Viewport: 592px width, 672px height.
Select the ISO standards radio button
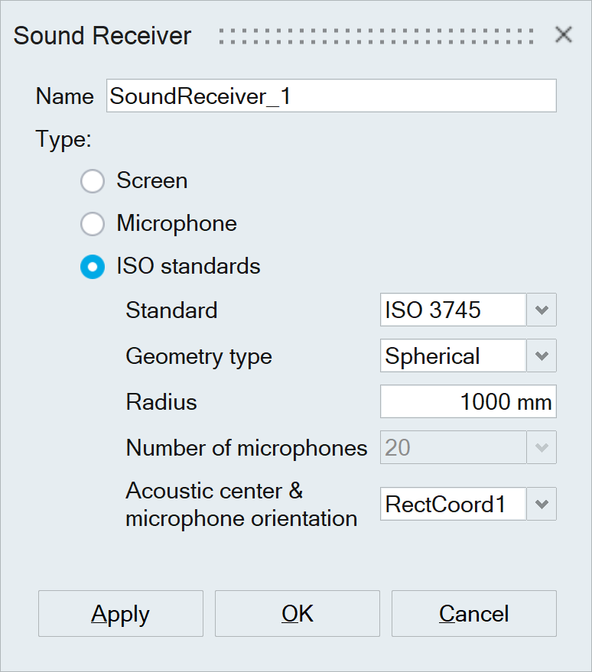point(93,267)
